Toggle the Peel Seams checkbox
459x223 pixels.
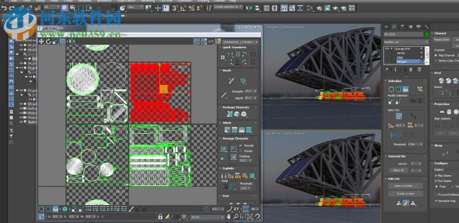pos(436,181)
